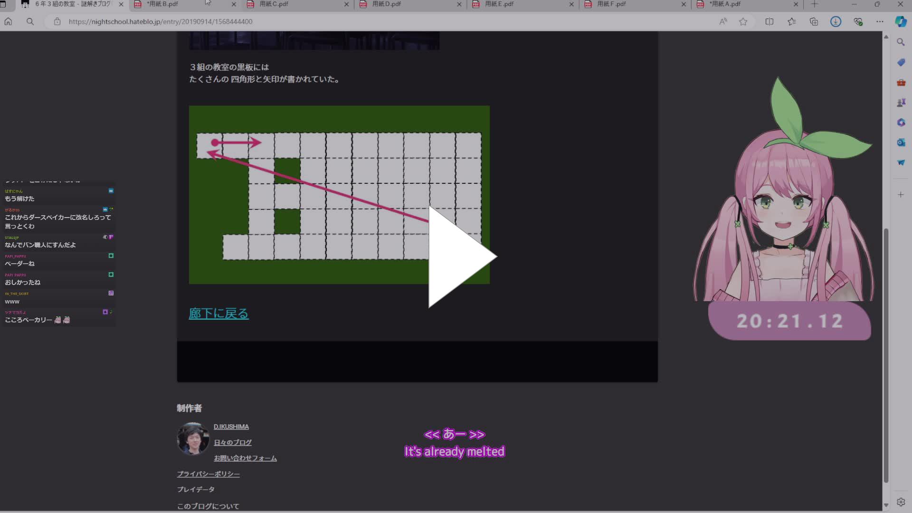This screenshot has height=513, width=912.
Task: Follow the 廊下に戻る link
Action: (x=218, y=313)
